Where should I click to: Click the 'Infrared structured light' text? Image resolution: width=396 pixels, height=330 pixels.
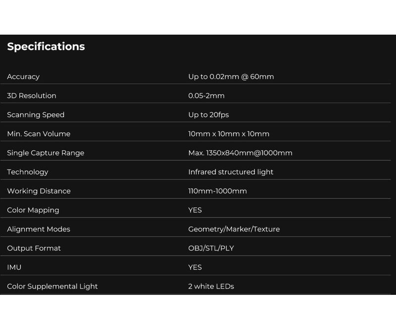(231, 172)
